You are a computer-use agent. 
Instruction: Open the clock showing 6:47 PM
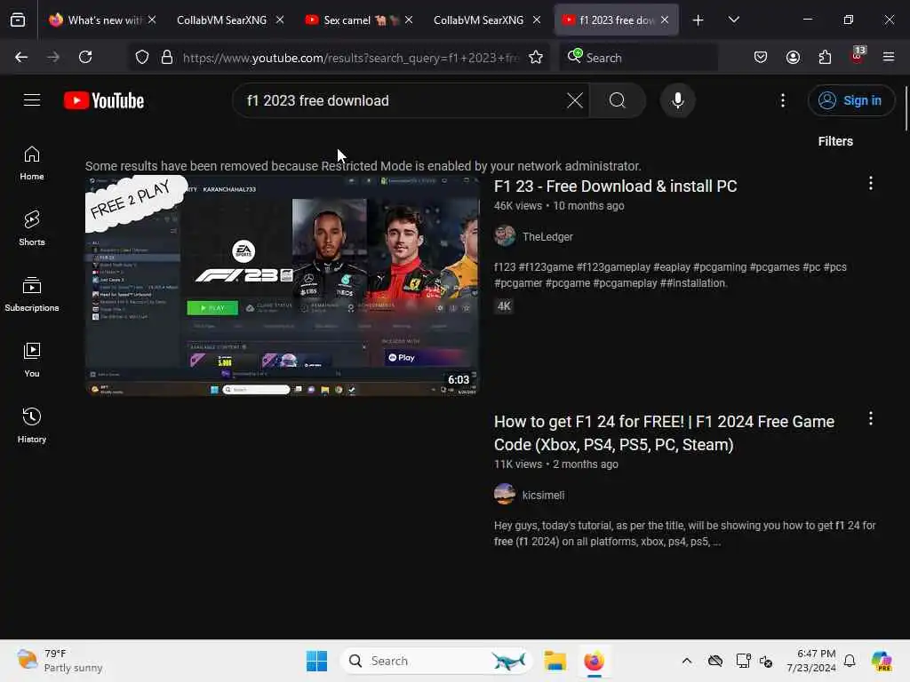(810, 661)
